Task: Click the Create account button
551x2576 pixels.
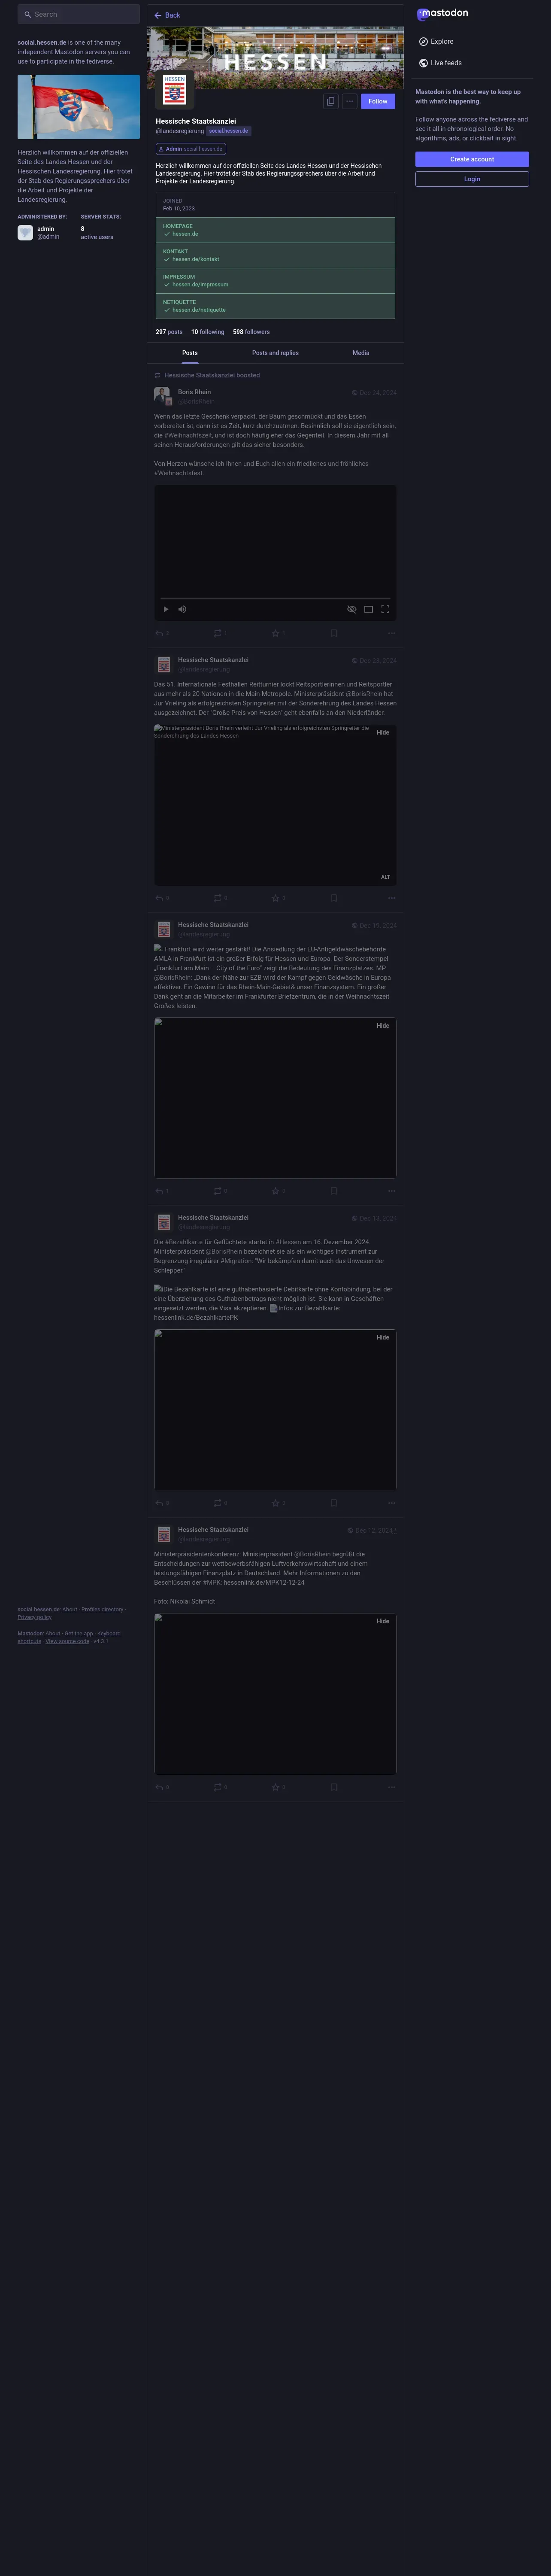Action: pos(472,159)
